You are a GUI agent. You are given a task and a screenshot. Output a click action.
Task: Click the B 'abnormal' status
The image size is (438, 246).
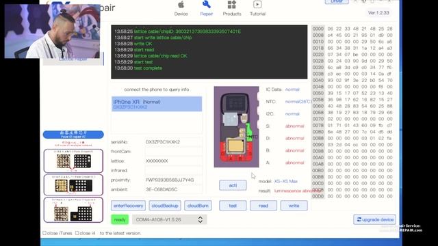pos(294,150)
